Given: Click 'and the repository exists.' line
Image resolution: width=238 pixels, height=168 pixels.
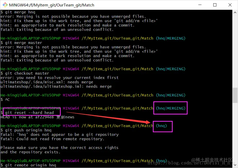Looking at the screenshot, I should click(30, 152).
